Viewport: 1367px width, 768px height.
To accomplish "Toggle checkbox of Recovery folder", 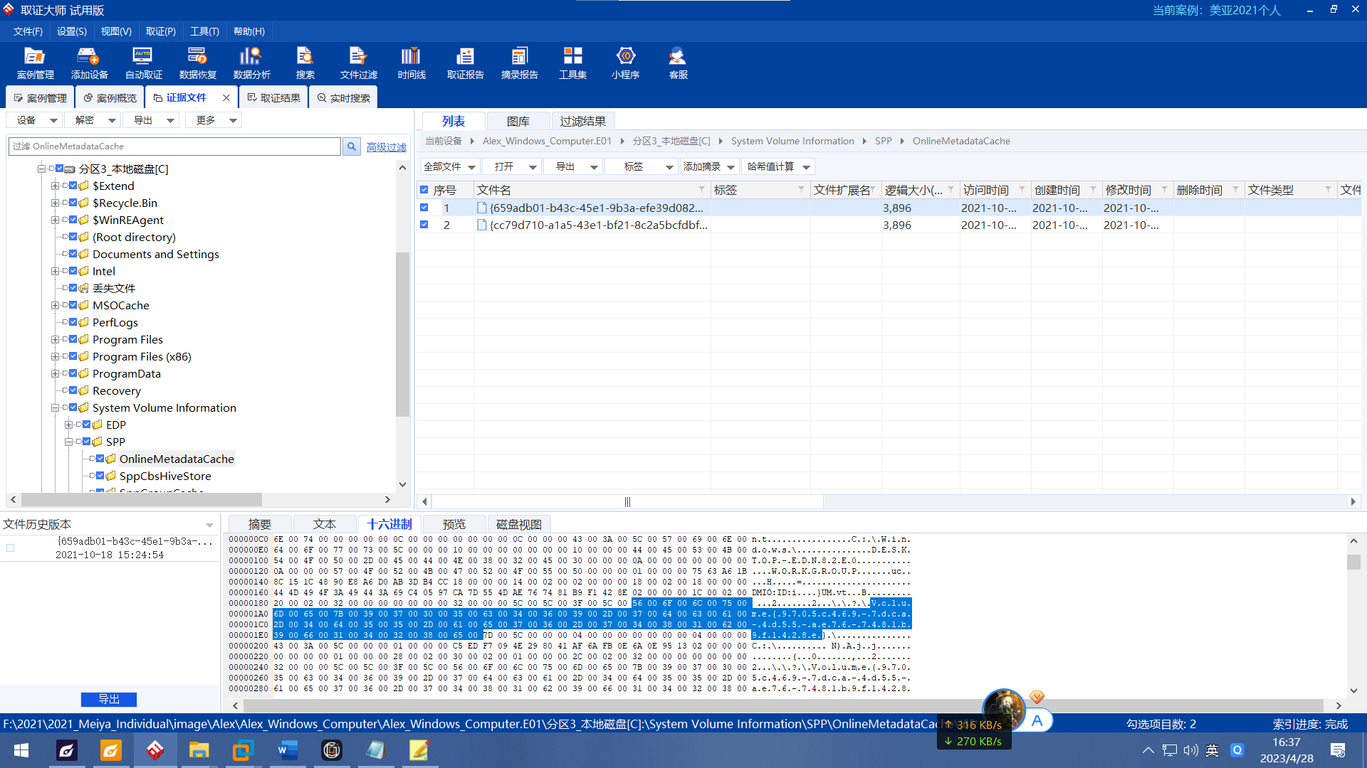I will (x=73, y=390).
